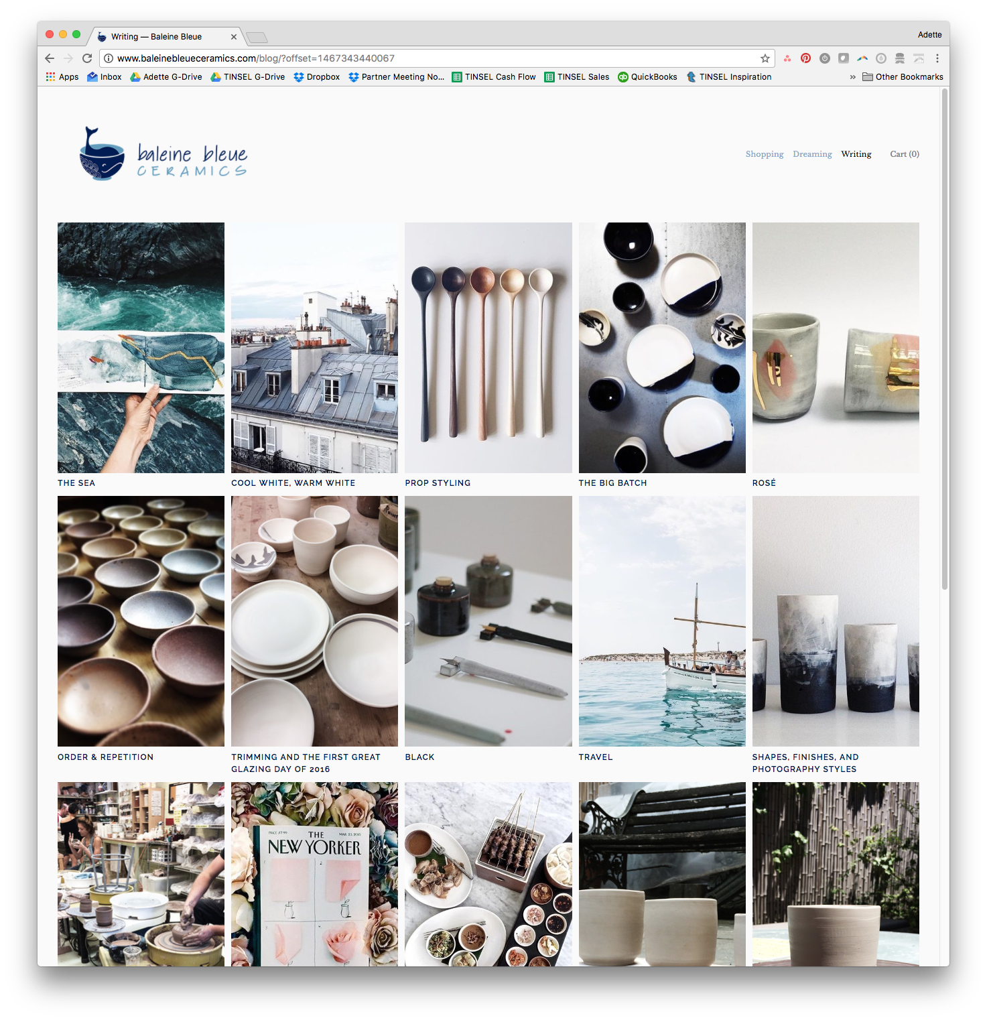Open the Dropbox bookmark

point(317,77)
